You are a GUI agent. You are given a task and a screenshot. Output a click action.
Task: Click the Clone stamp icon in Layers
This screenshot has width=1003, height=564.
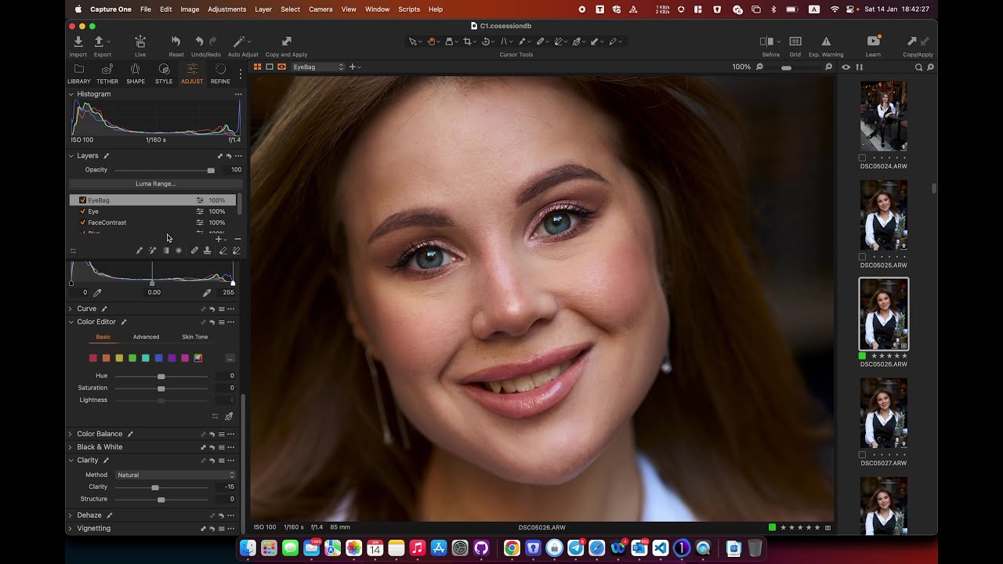click(207, 251)
